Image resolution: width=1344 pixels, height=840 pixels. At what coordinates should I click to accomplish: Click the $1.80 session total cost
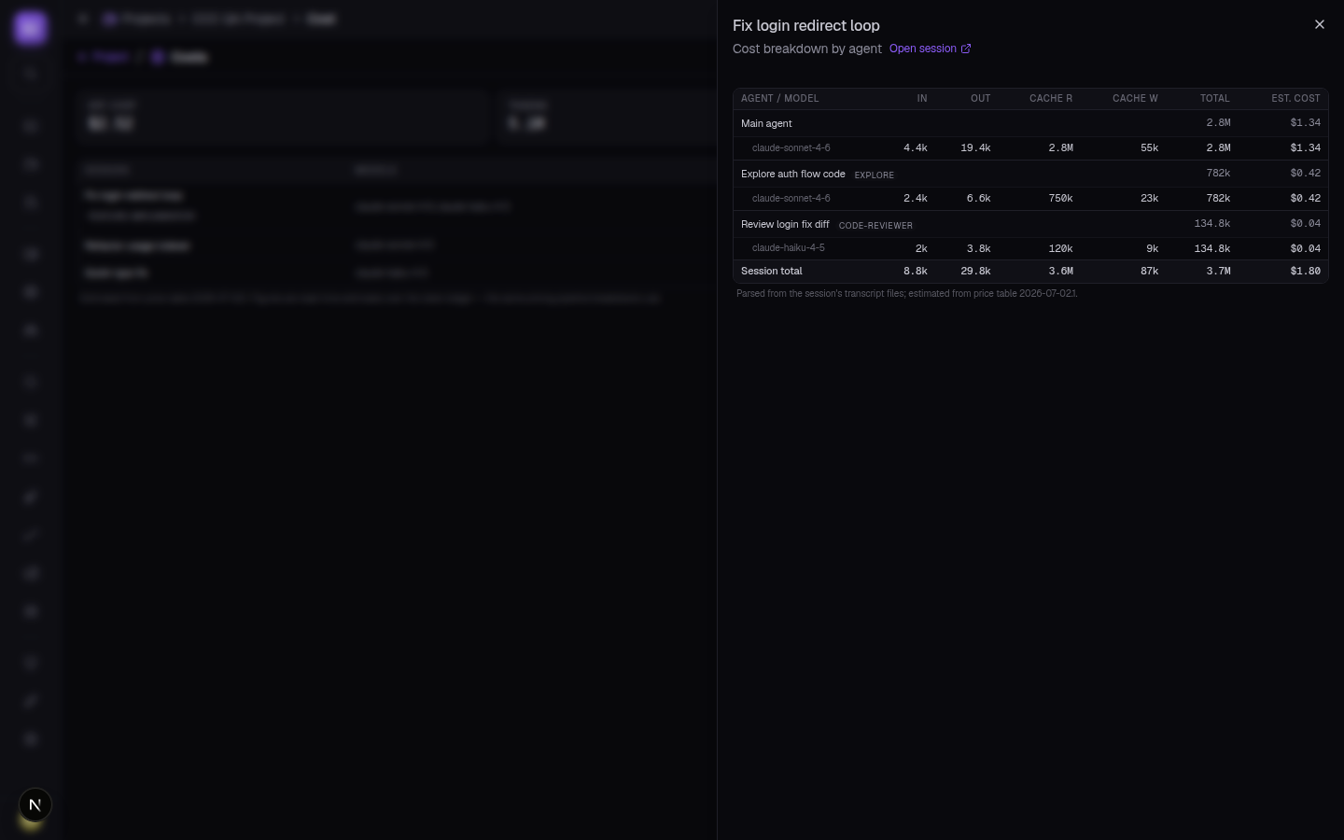coord(1305,271)
